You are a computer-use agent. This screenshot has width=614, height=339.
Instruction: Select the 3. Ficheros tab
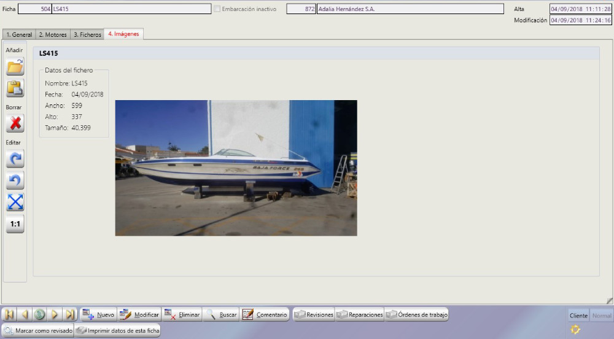(87, 35)
